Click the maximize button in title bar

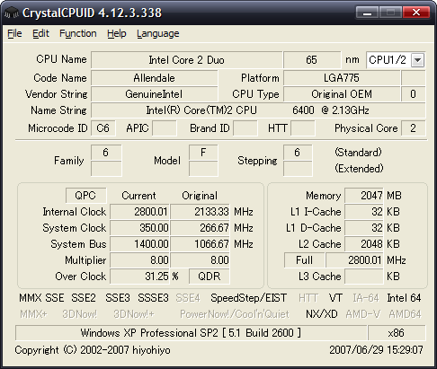(x=391, y=13)
